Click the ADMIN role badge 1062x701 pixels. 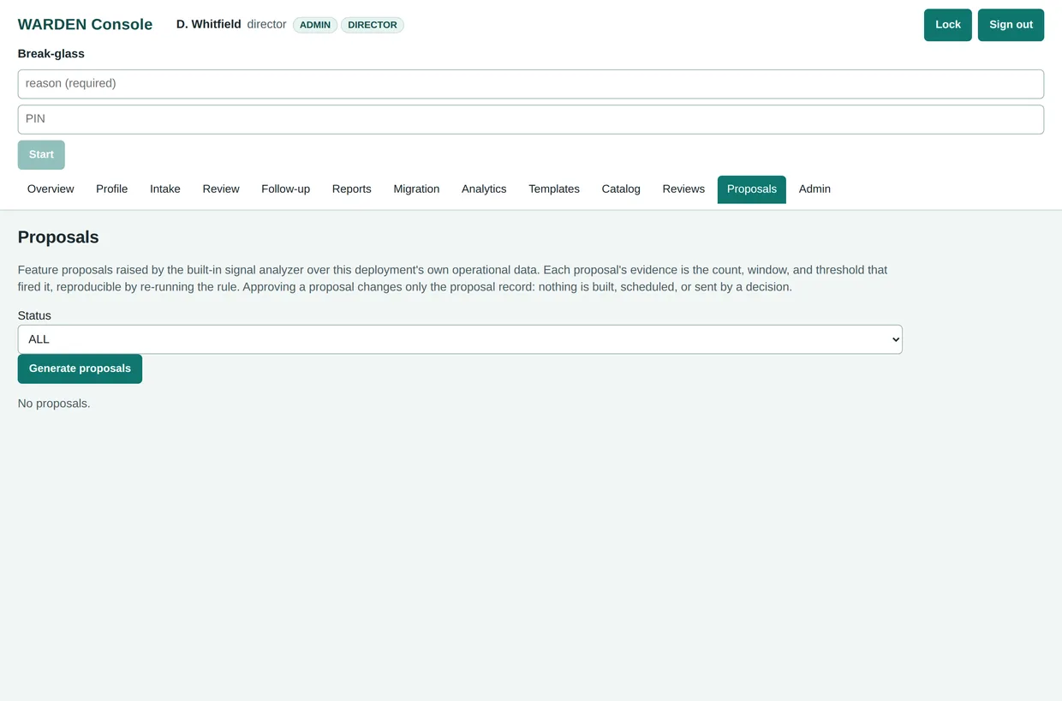[315, 25]
